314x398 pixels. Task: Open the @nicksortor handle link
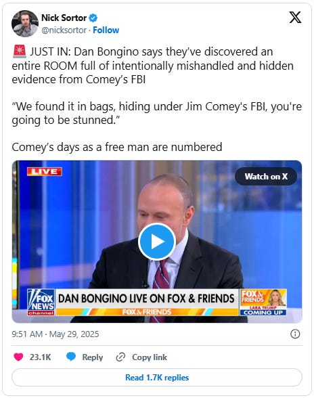click(x=64, y=30)
